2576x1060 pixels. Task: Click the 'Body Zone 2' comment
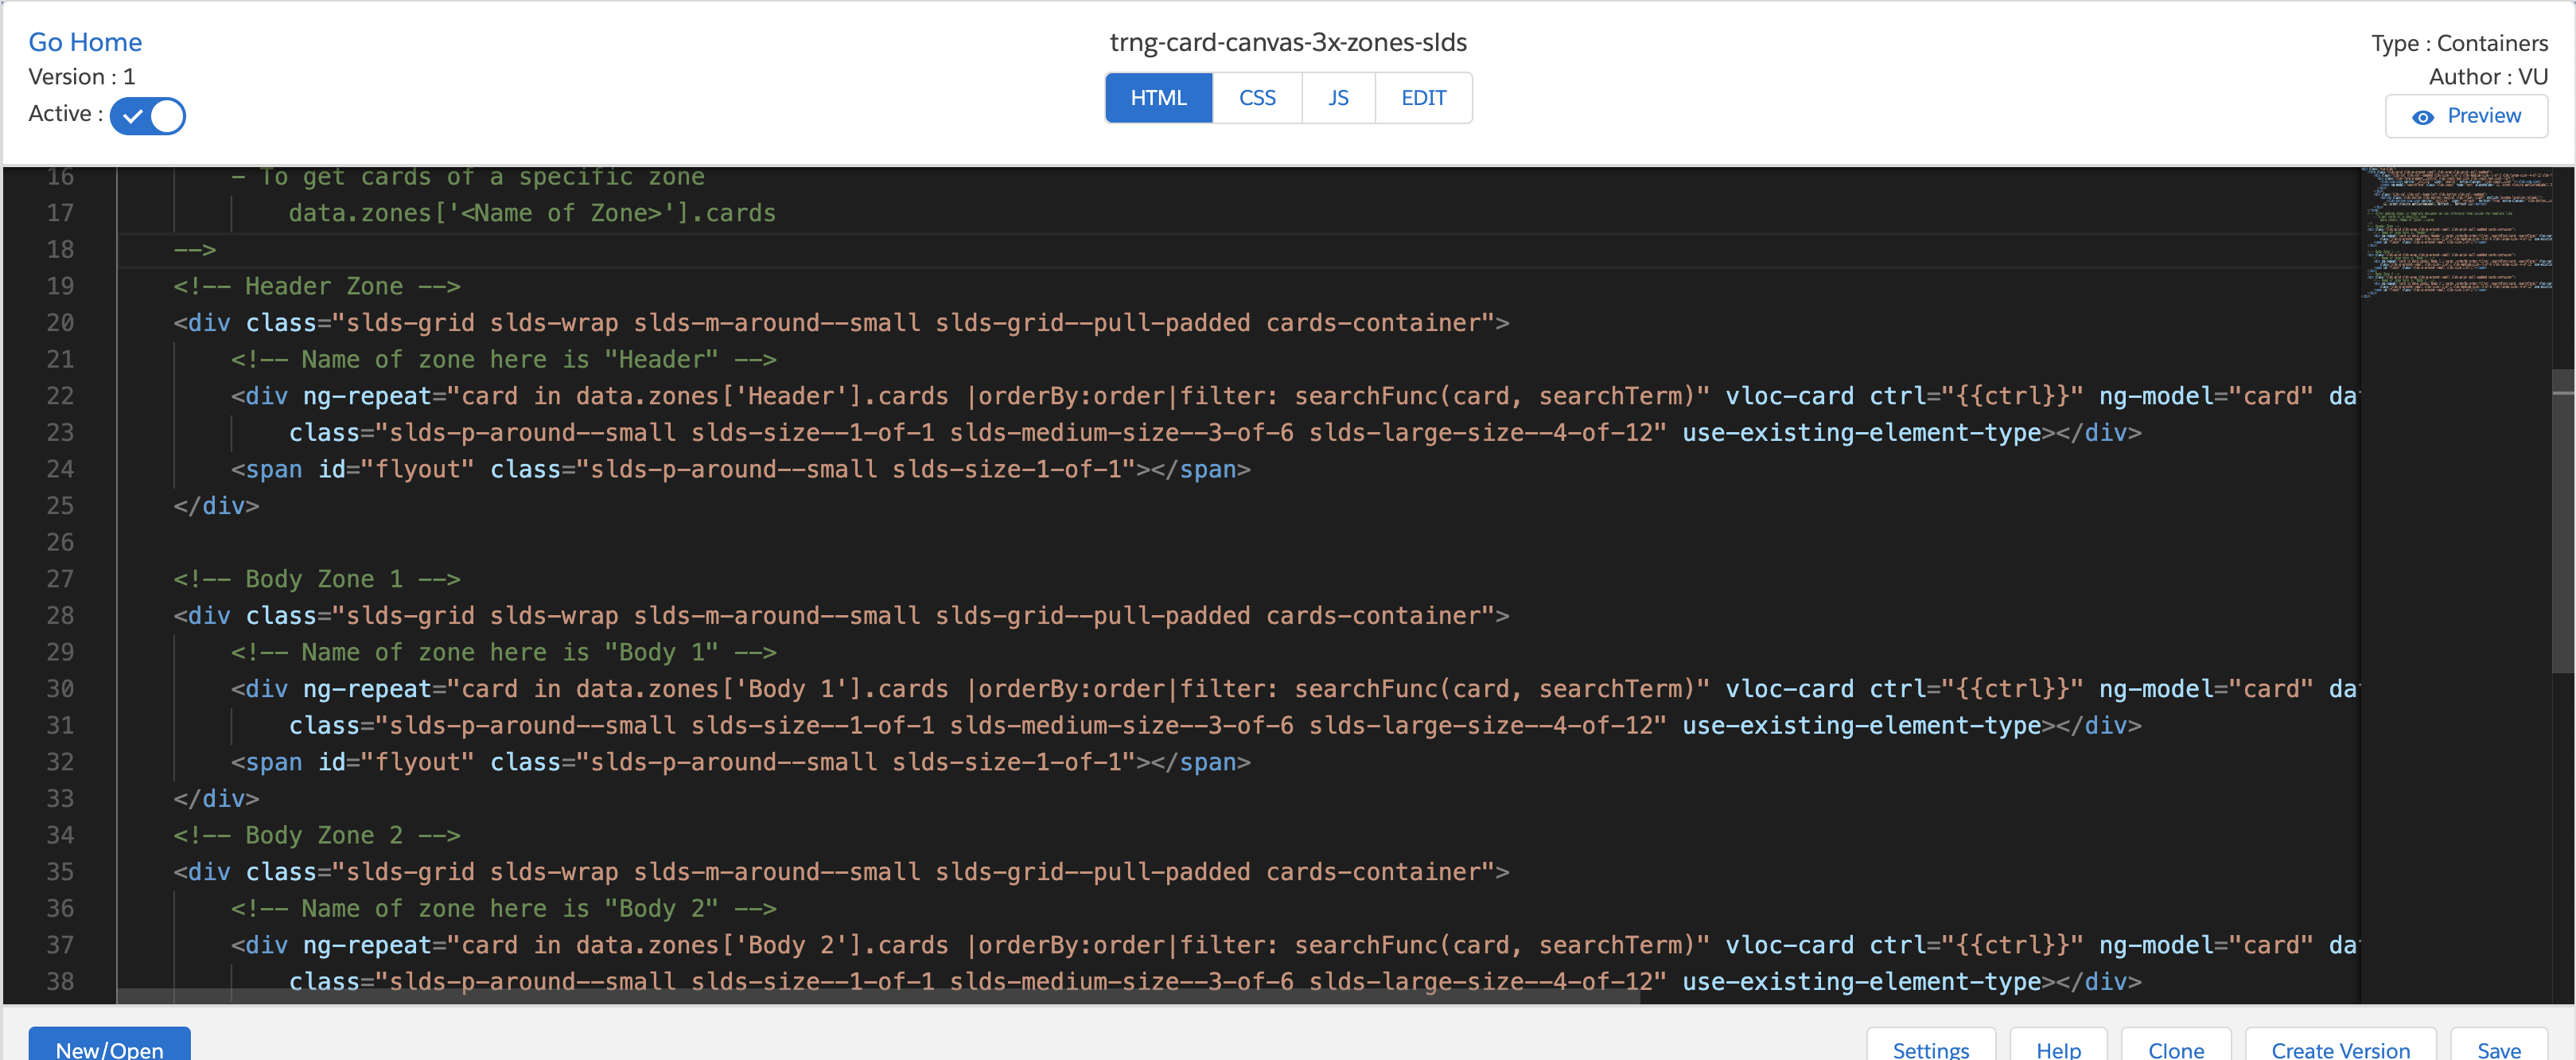pyautogui.click(x=317, y=835)
